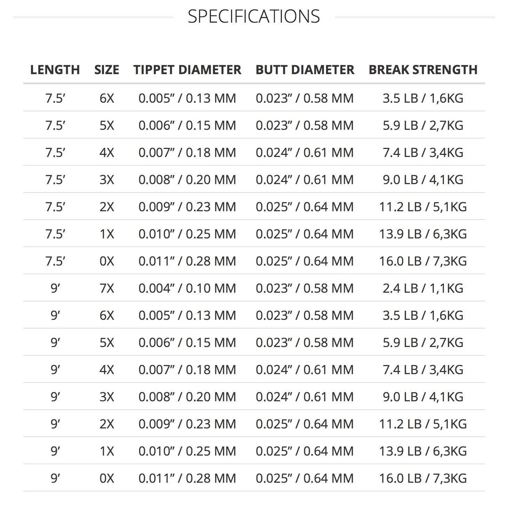Select the SIZE column header
This screenshot has width=508, height=513.
[107, 70]
